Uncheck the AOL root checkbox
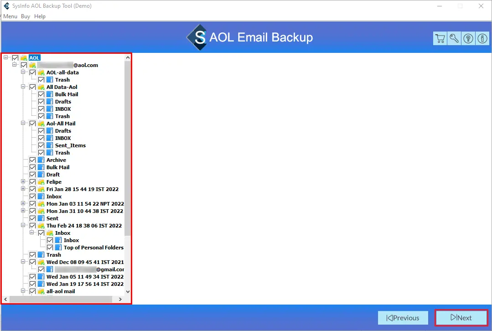Viewport: 492px width, 331px height. click(15, 58)
